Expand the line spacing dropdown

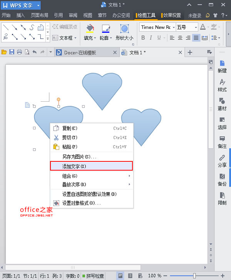219,38
